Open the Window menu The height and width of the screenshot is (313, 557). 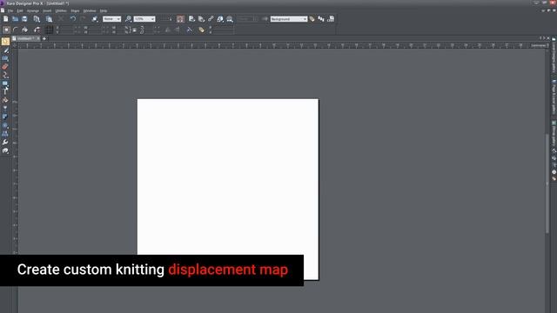pyautogui.click(x=90, y=11)
